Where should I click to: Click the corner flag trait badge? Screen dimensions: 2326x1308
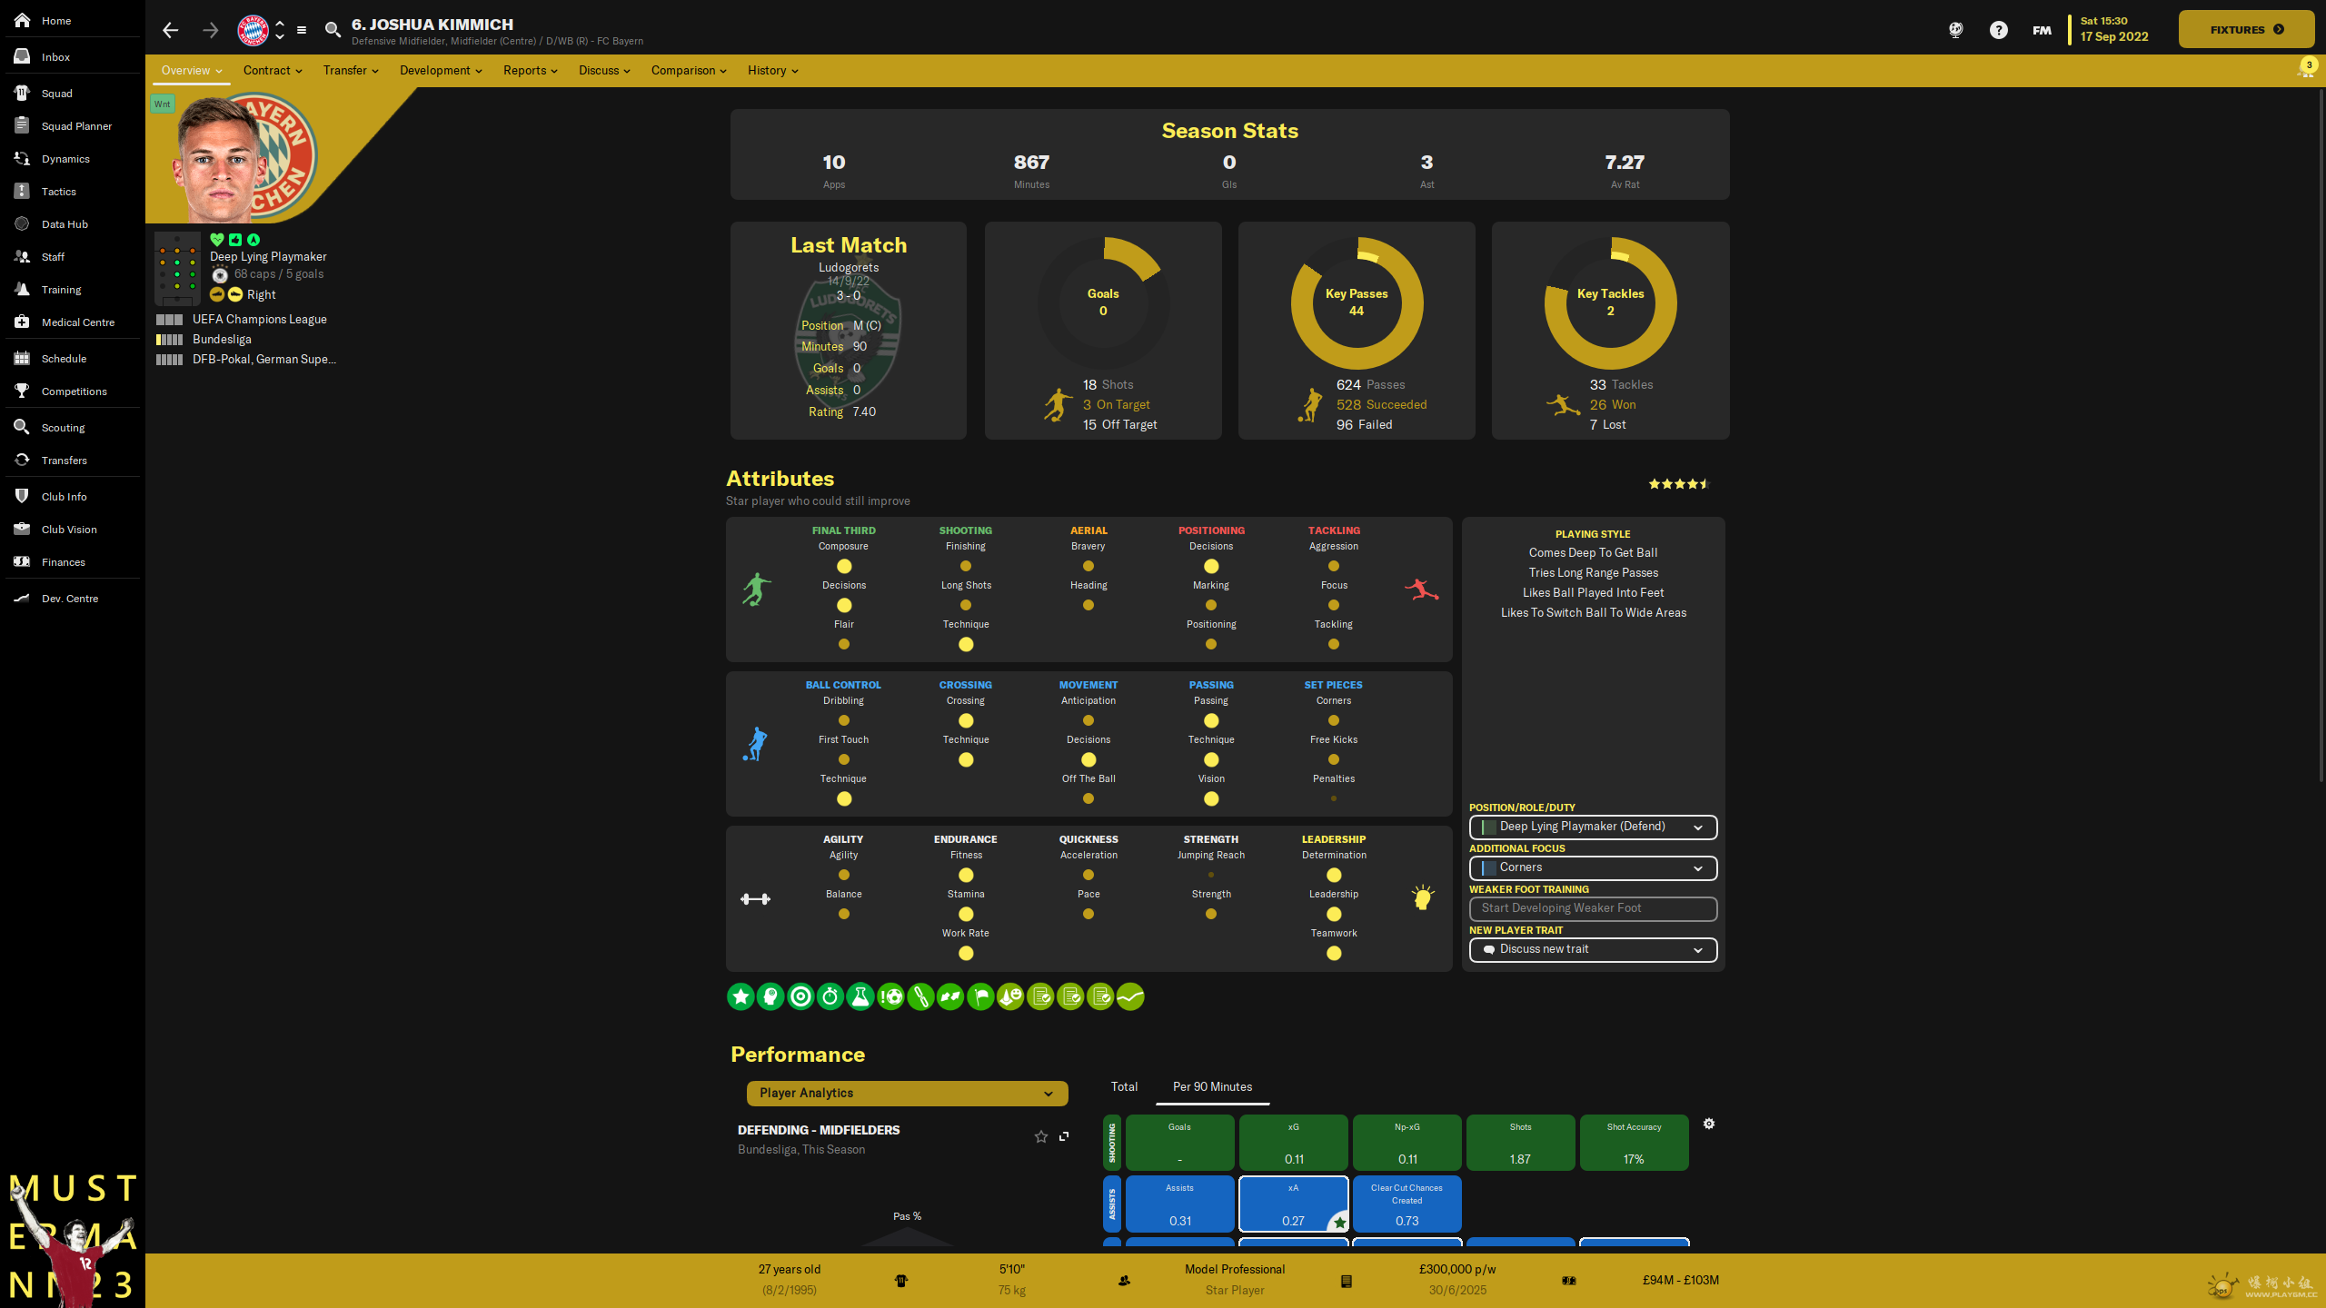pyautogui.click(x=980, y=996)
